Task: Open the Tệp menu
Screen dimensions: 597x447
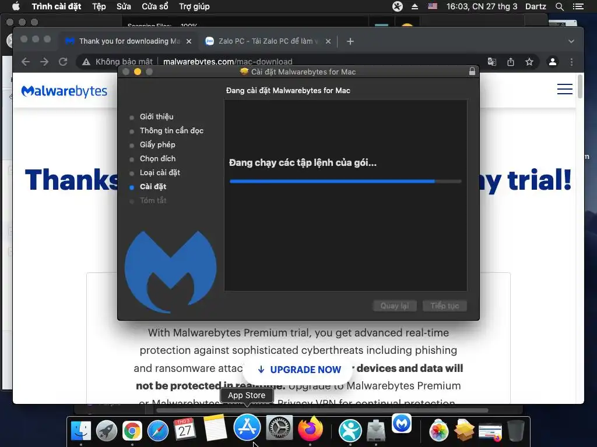Action: click(99, 6)
